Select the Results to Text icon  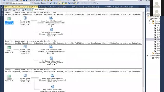72,3
